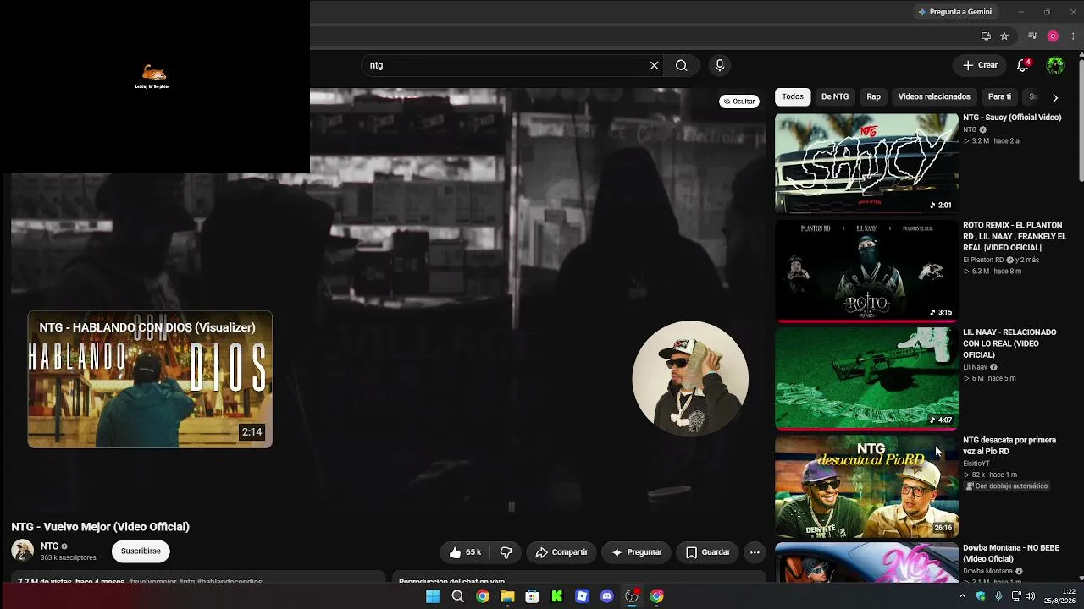The width and height of the screenshot is (1084, 609).
Task: Open the Kick app in the taskbar
Action: click(x=557, y=596)
